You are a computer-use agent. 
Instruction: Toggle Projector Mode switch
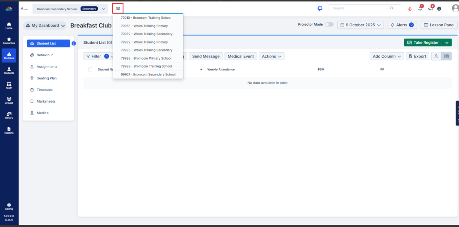tap(329, 24)
